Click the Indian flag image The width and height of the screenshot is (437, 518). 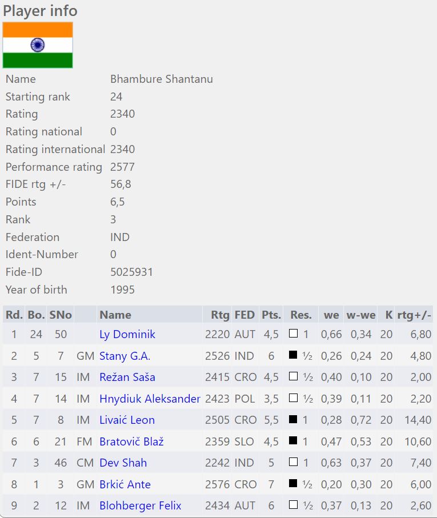click(38, 45)
